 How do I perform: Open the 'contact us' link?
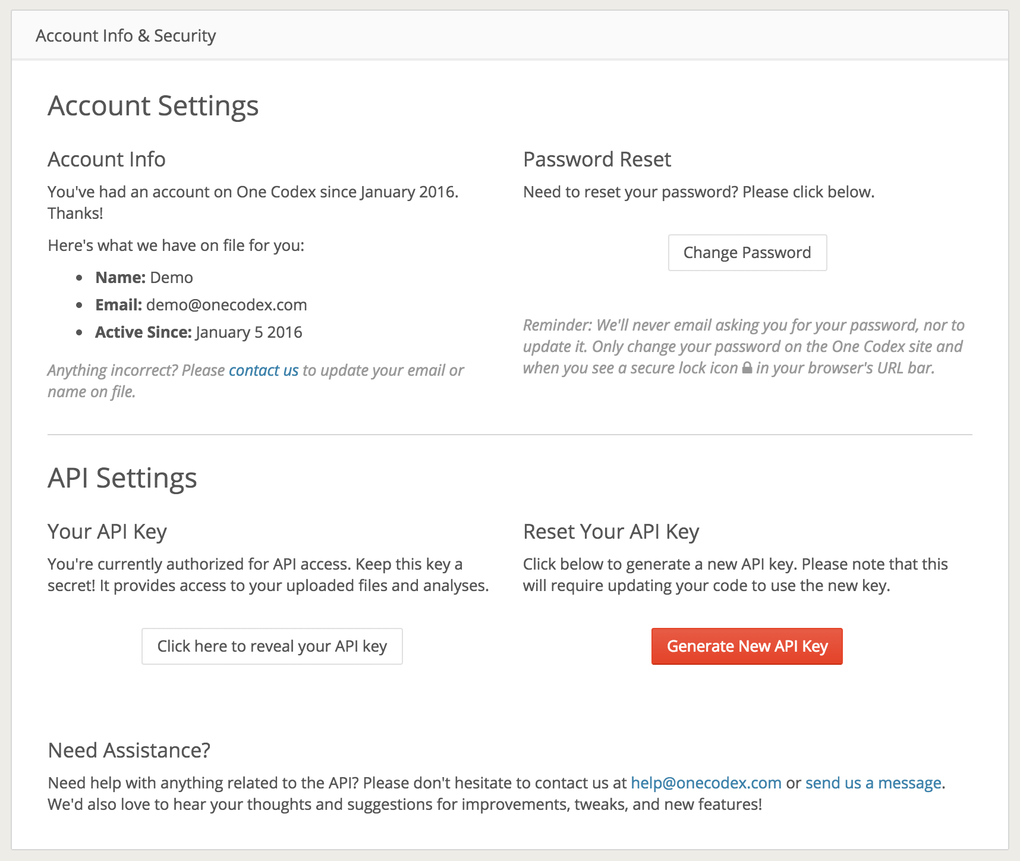263,370
